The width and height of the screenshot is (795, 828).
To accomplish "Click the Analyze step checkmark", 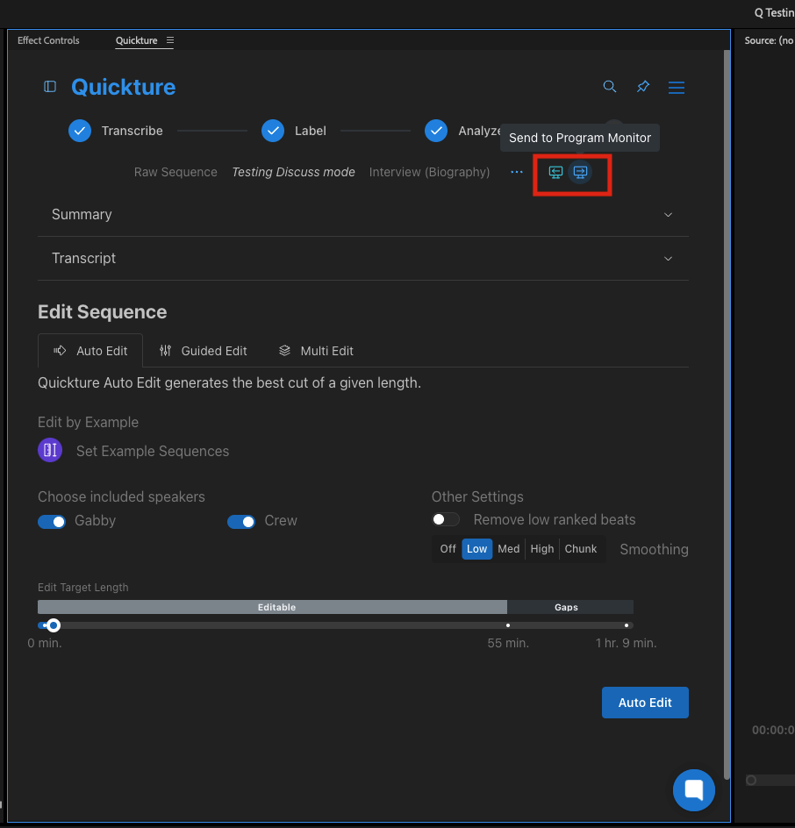I will point(436,131).
